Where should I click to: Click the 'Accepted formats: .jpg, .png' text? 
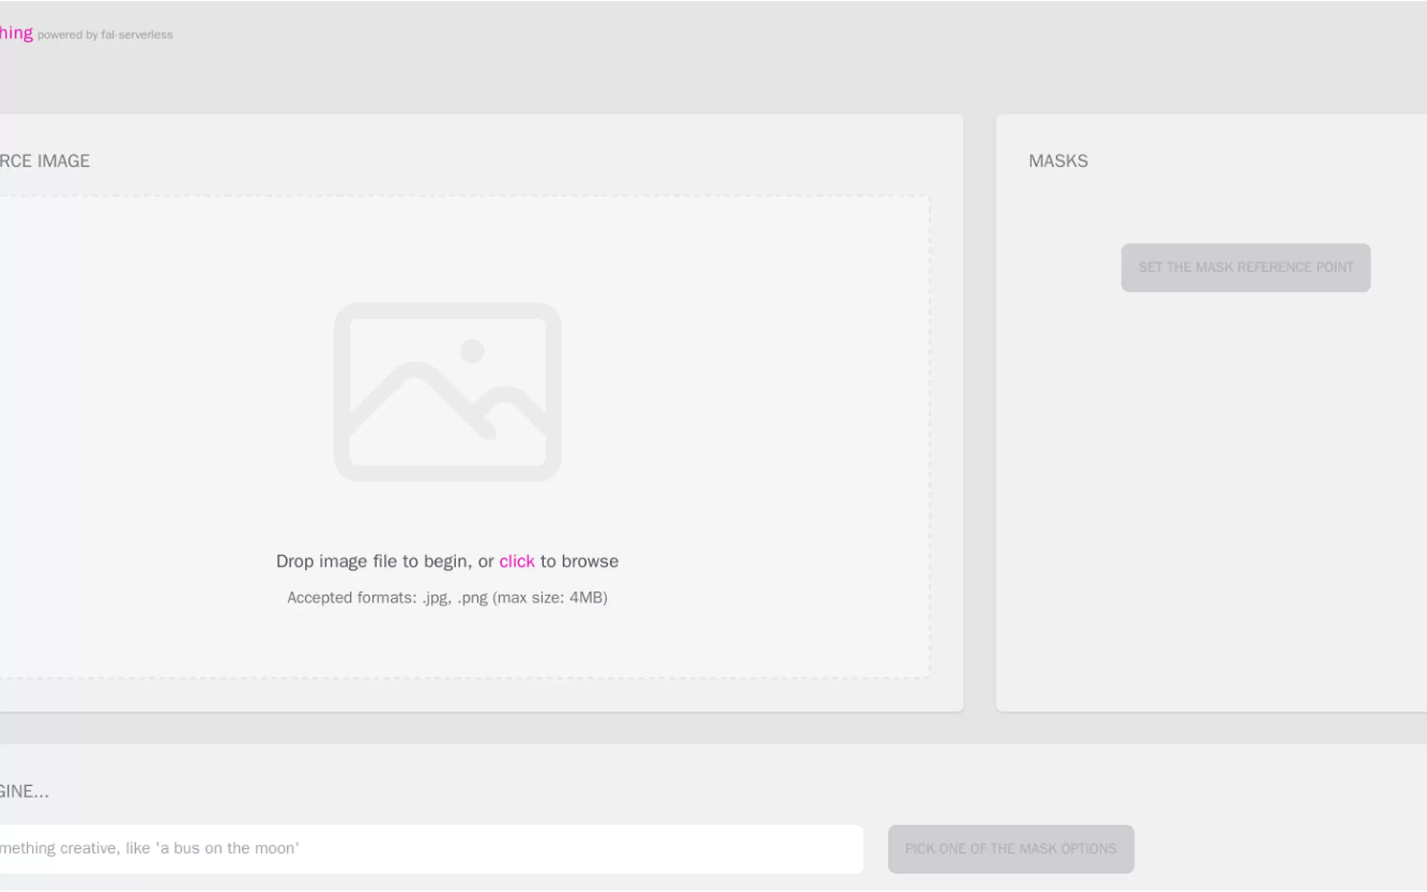387,598
